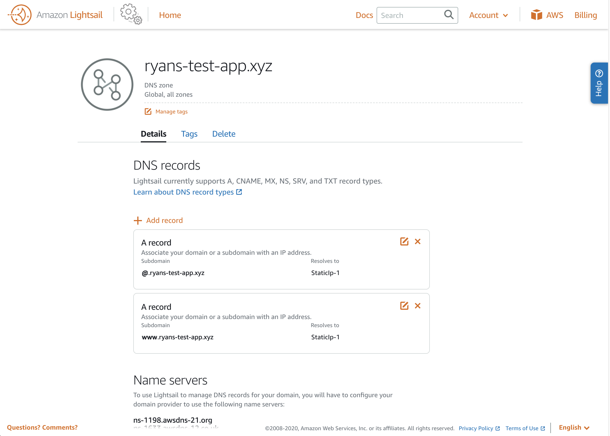The image size is (610, 436).
Task: Click the AWS cube icon
Action: 536,15
